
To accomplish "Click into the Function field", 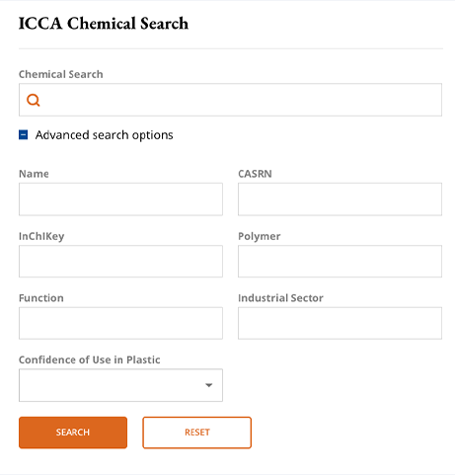I will (120, 323).
